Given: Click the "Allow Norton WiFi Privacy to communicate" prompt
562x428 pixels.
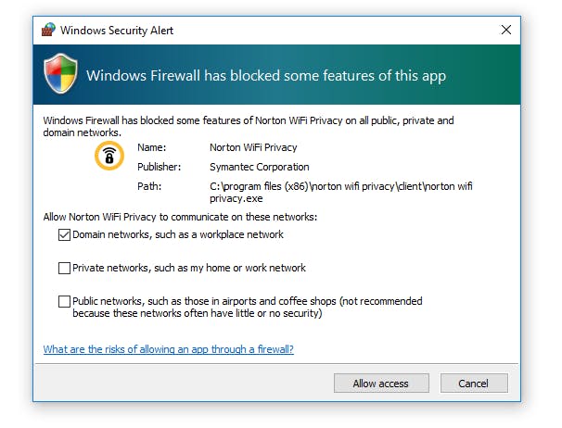Looking at the screenshot, I should click(x=180, y=217).
